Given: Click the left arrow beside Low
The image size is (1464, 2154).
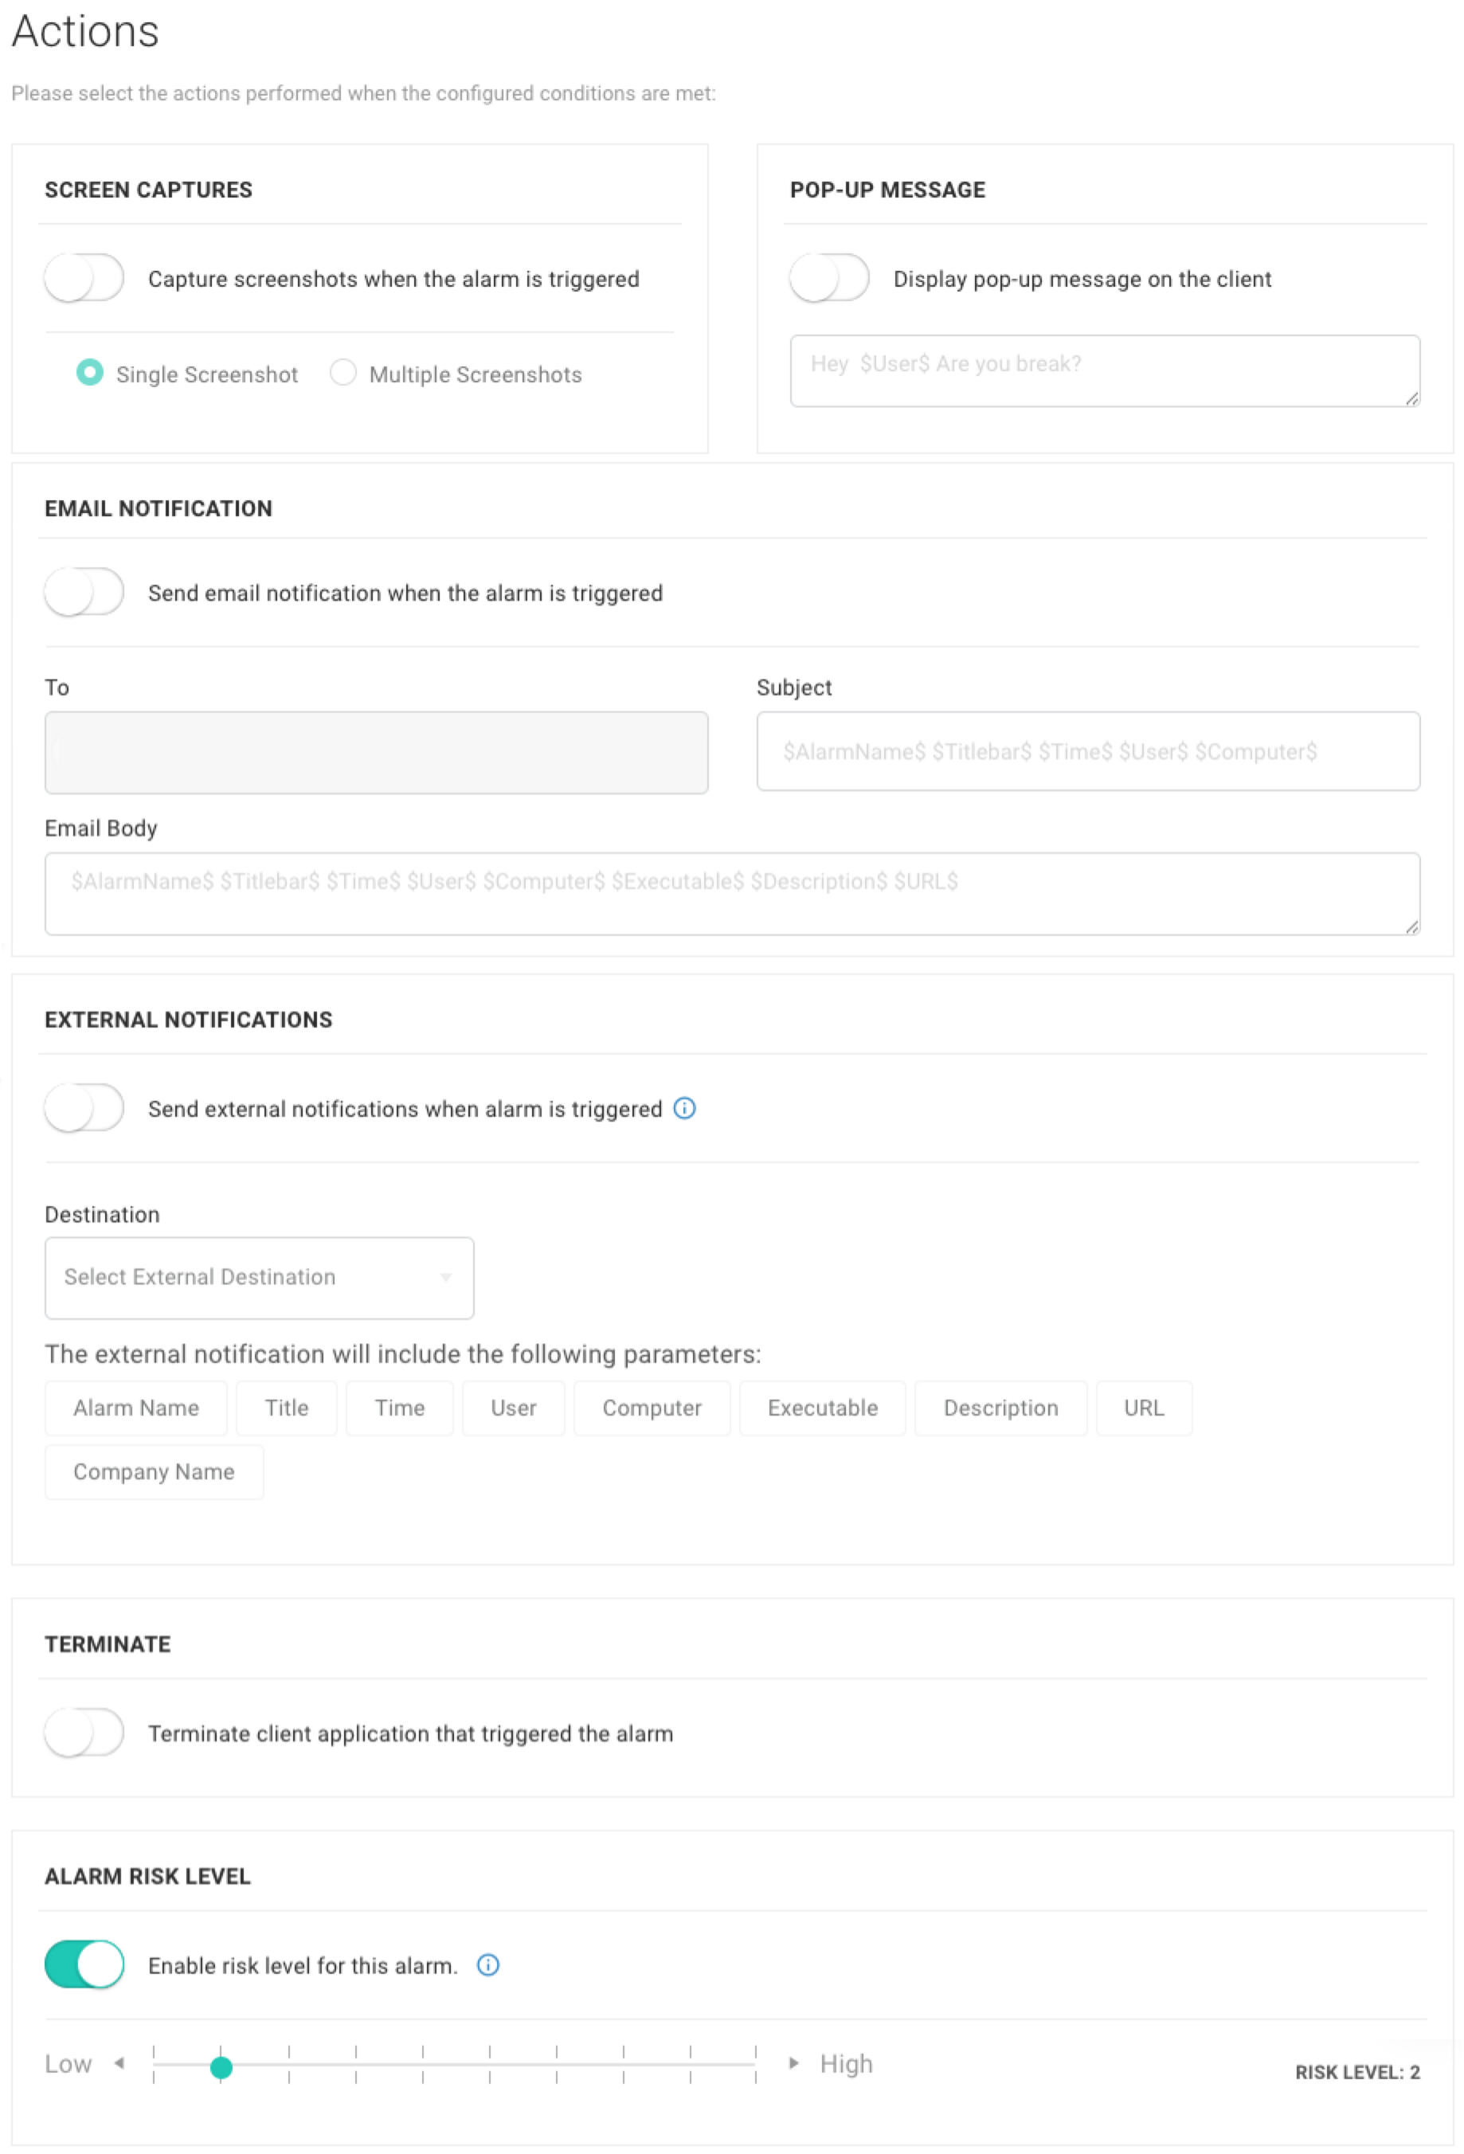Looking at the screenshot, I should pyautogui.click(x=119, y=2062).
